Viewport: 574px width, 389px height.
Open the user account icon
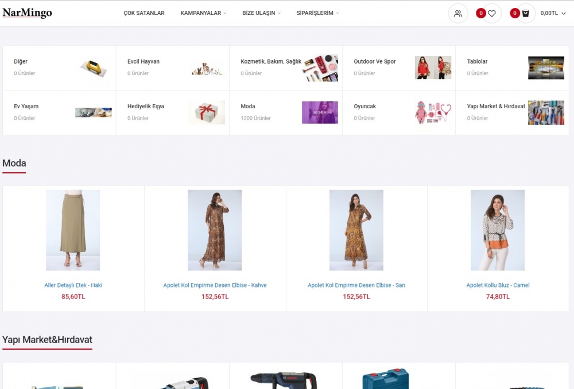point(458,14)
